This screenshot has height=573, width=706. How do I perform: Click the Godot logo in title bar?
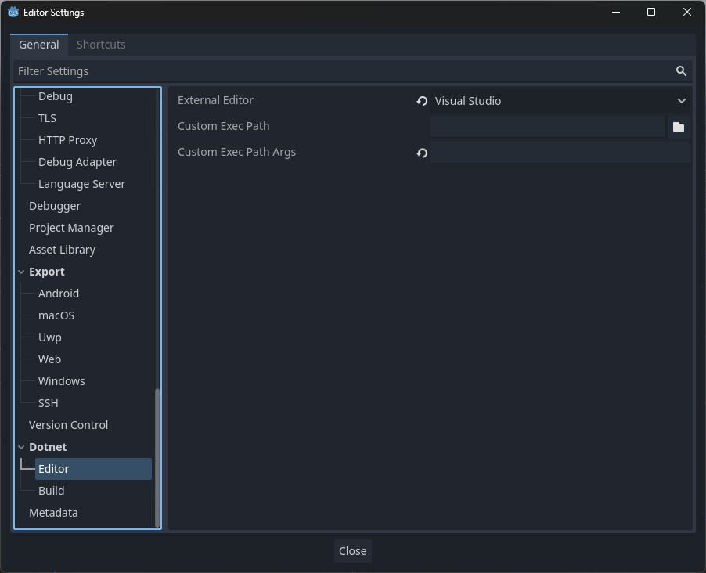pos(13,13)
